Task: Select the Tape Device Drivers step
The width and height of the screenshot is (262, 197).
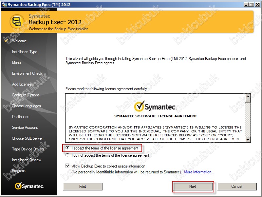Action: click(28, 149)
